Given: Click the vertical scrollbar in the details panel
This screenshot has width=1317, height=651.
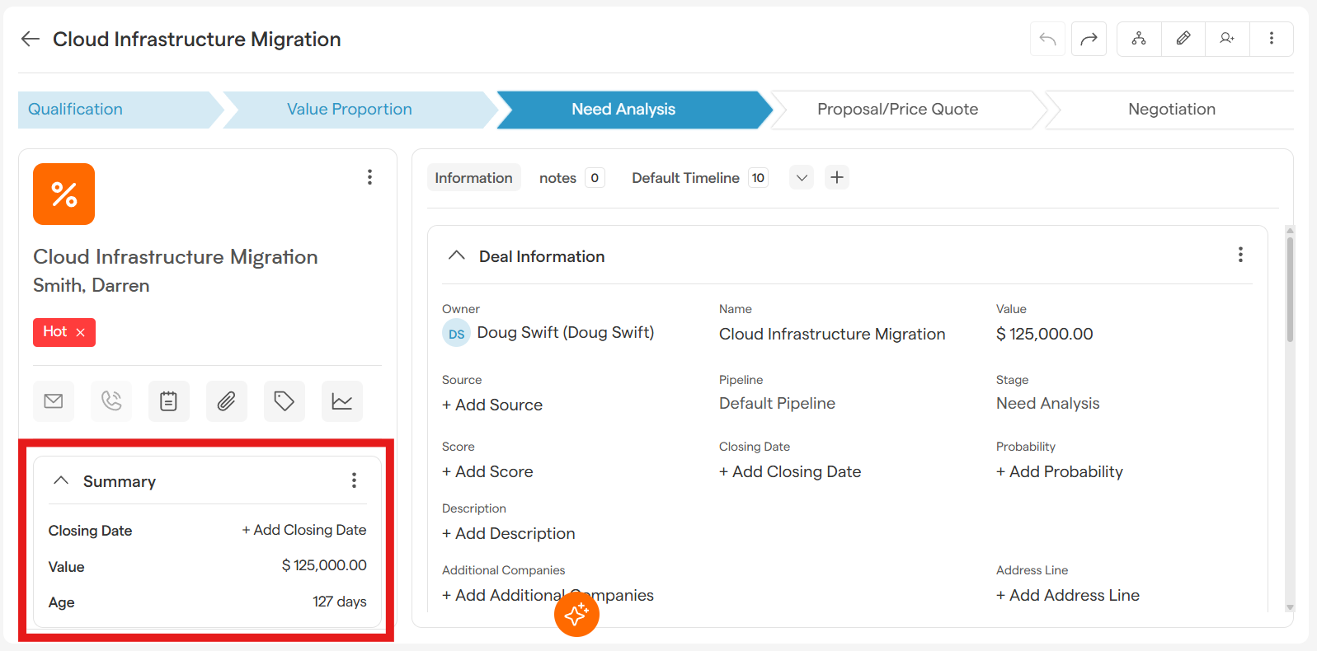Looking at the screenshot, I should [x=1290, y=288].
